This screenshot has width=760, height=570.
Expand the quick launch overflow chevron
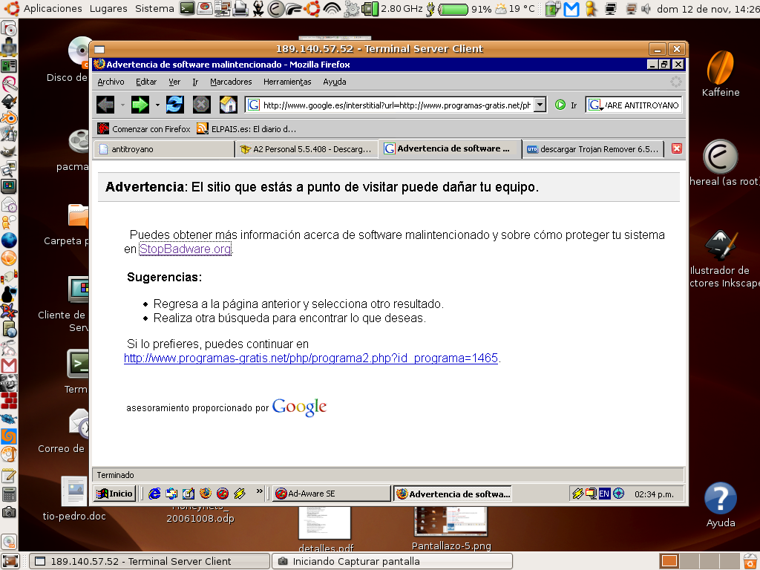tap(259, 491)
